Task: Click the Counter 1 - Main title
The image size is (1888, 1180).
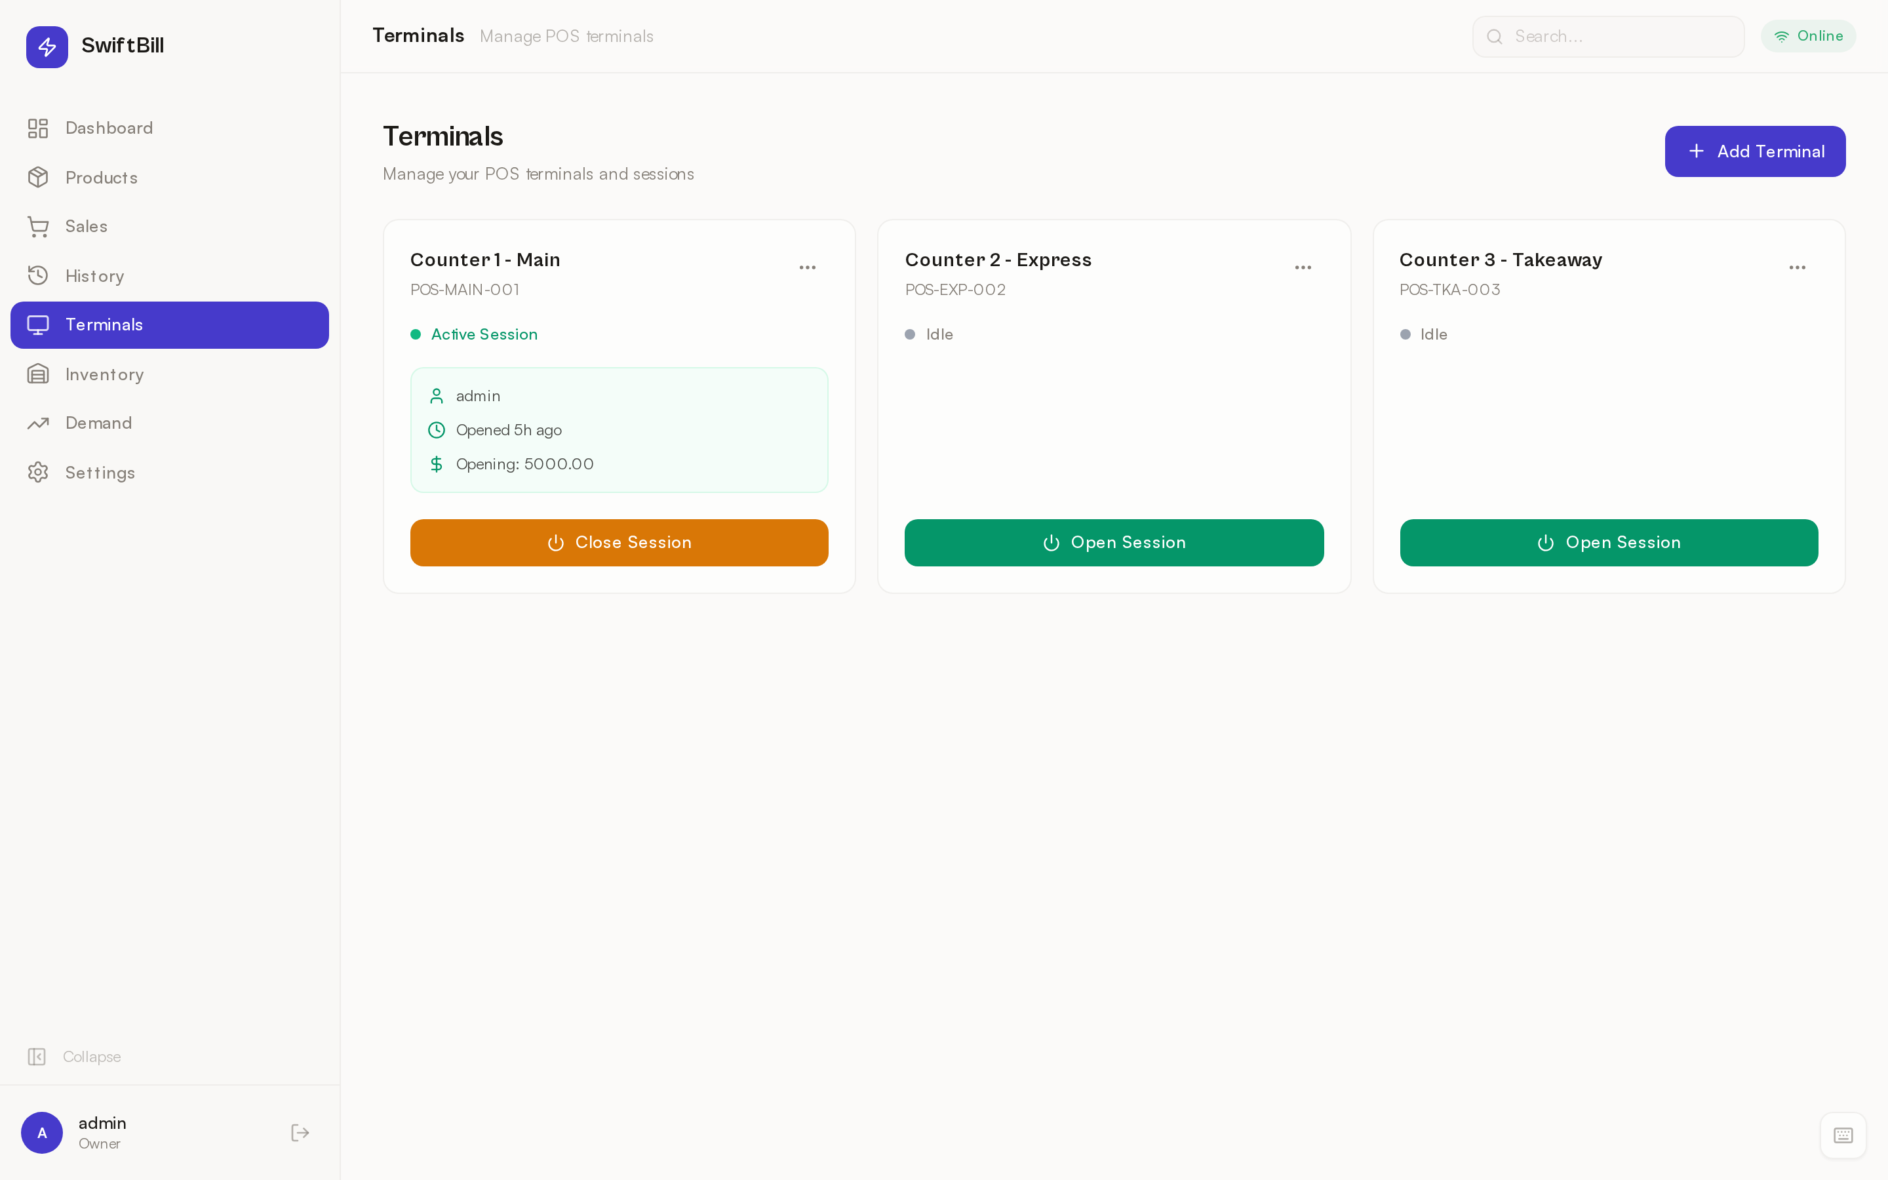Action: coord(485,260)
